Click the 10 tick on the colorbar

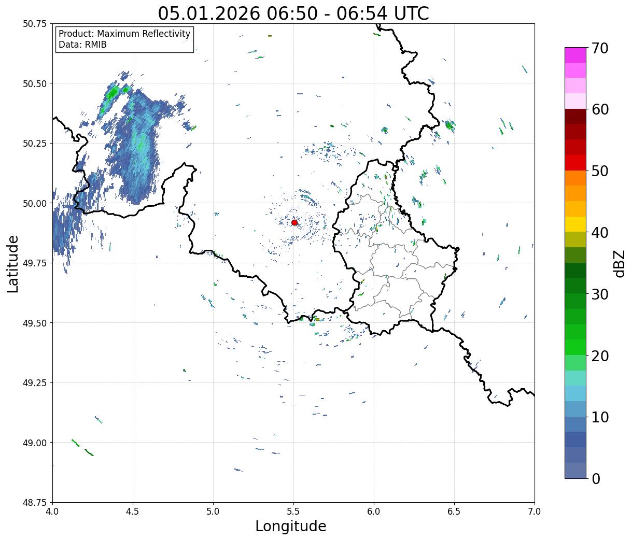pyautogui.click(x=599, y=417)
